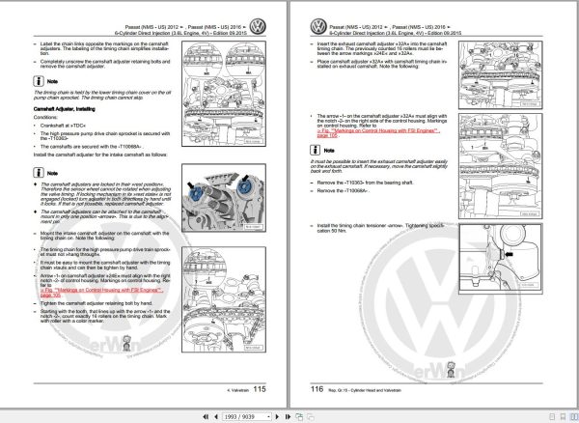Click the first Note info icon on page 115

click(39, 81)
